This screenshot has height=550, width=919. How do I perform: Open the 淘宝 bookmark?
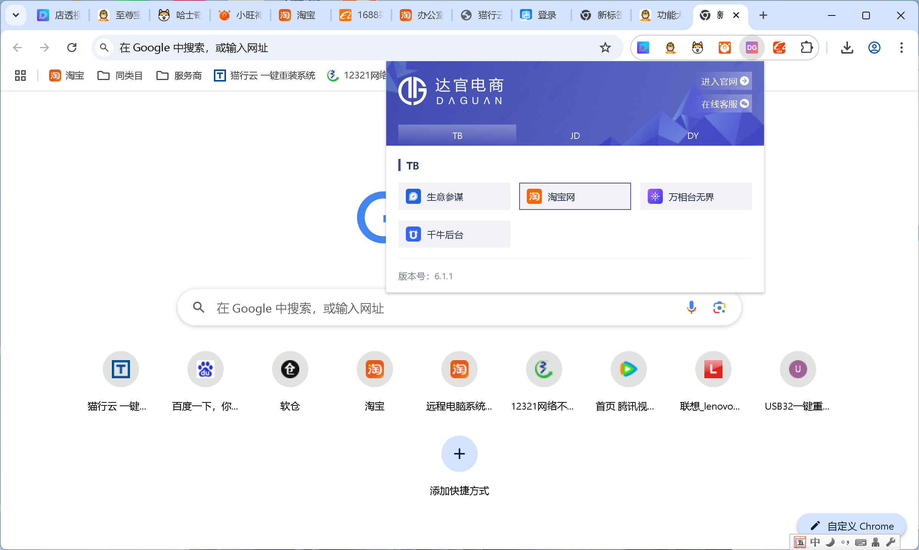point(67,75)
